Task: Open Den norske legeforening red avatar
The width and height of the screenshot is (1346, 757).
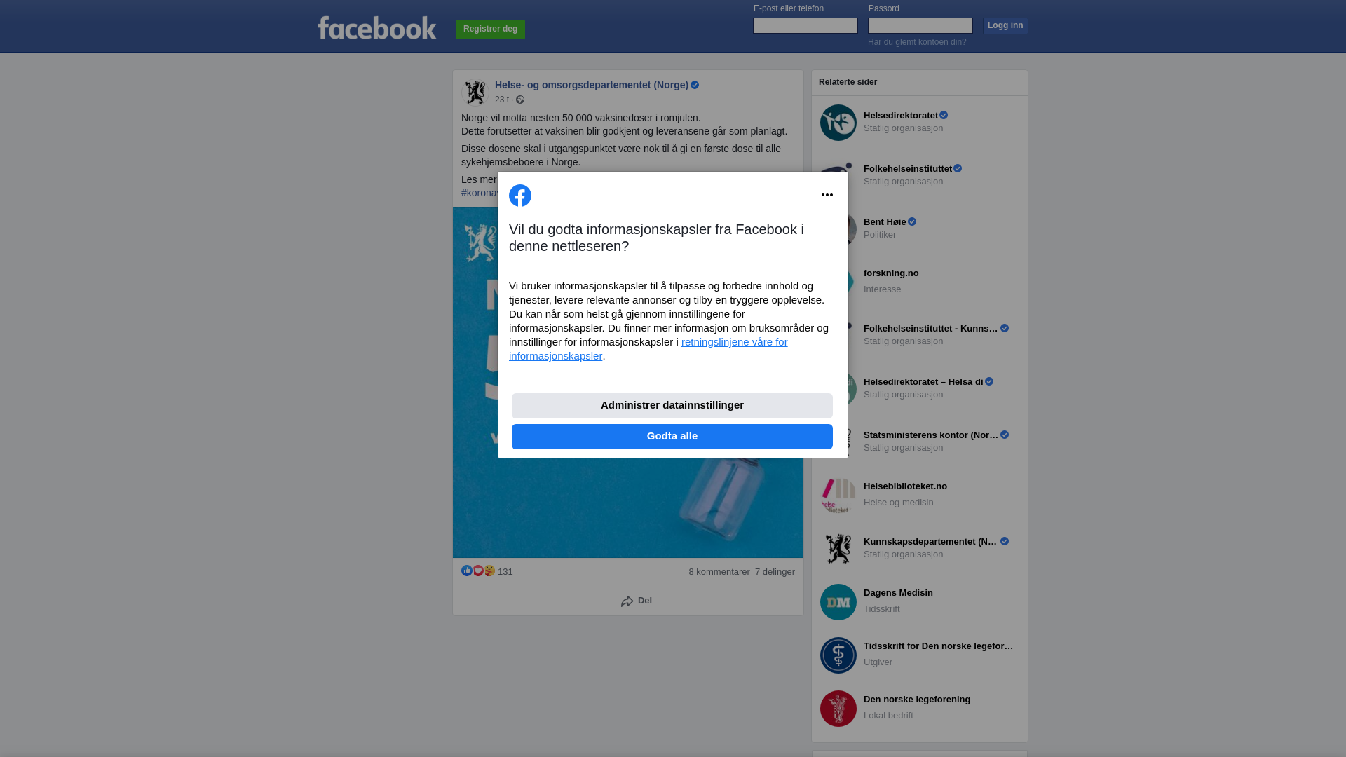Action: coord(838,709)
